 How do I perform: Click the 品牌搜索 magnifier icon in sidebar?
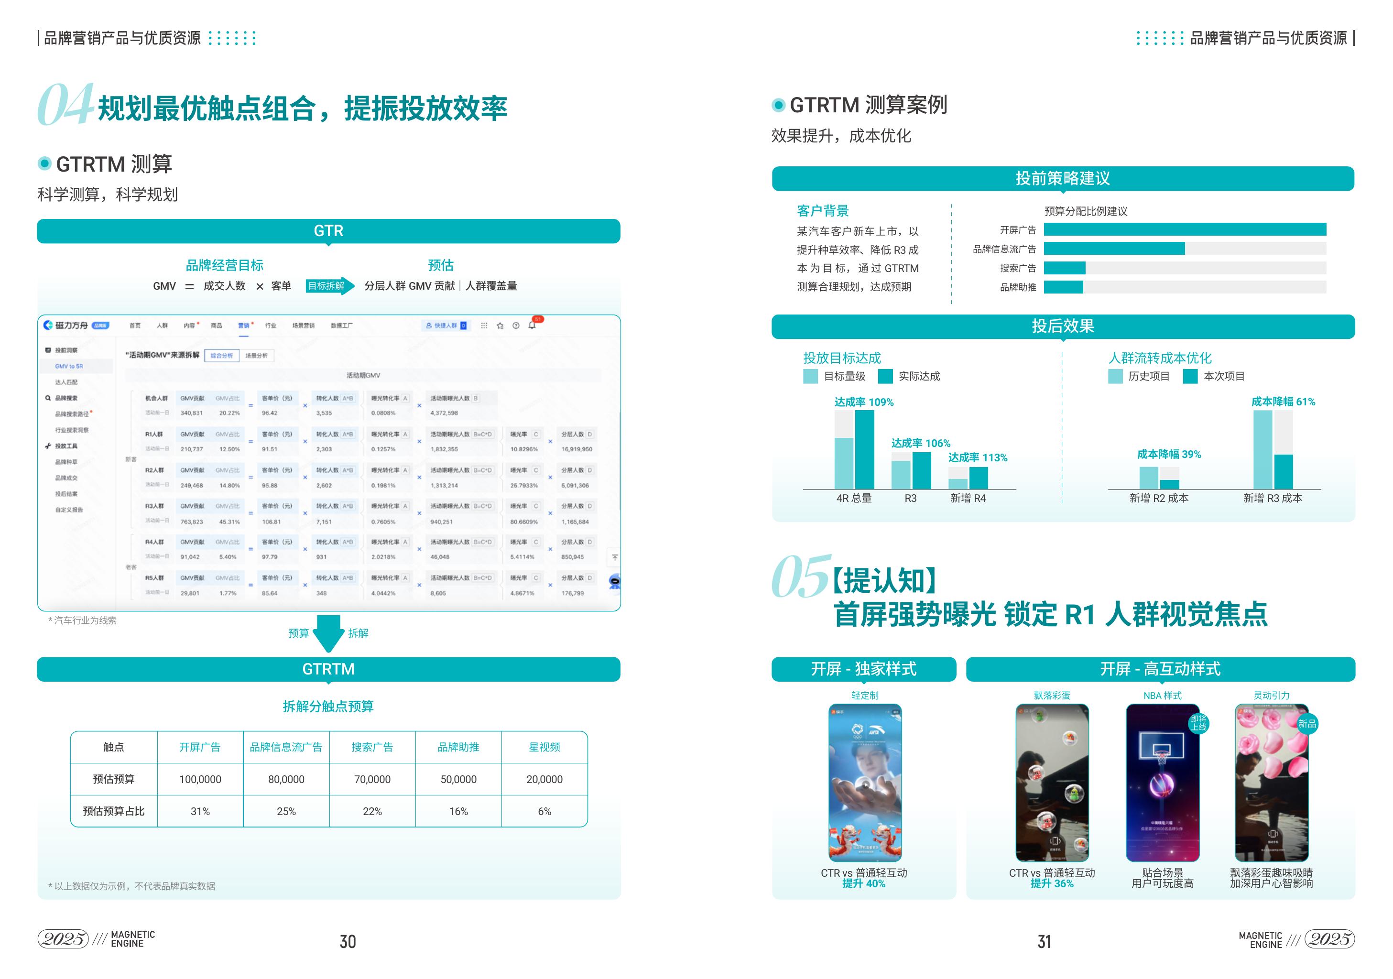point(48,398)
